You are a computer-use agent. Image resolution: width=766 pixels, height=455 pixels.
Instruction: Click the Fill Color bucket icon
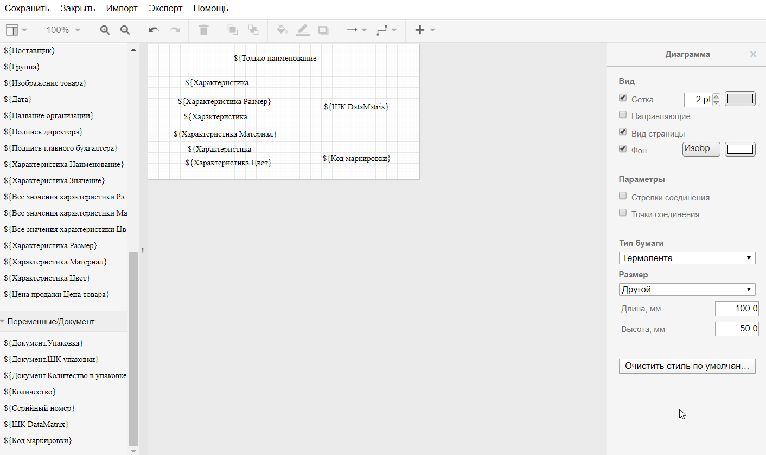point(282,30)
